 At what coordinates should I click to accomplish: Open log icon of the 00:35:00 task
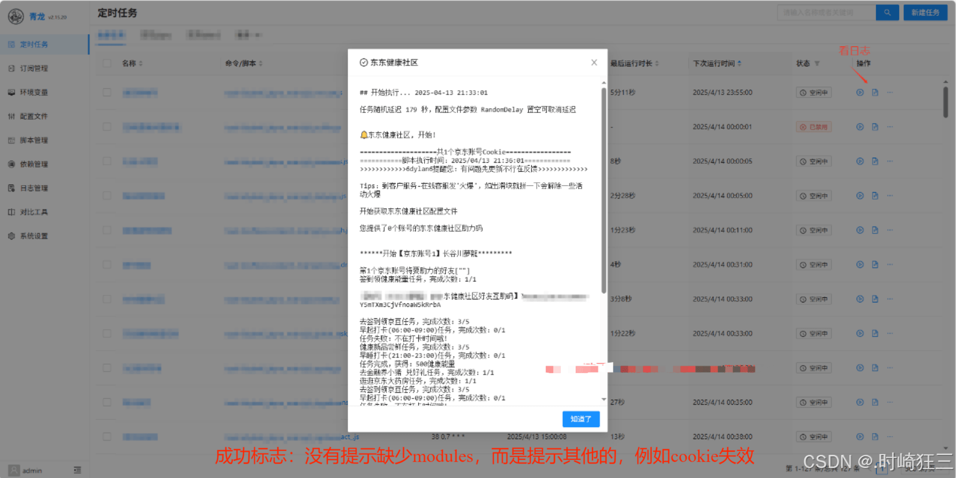875,402
